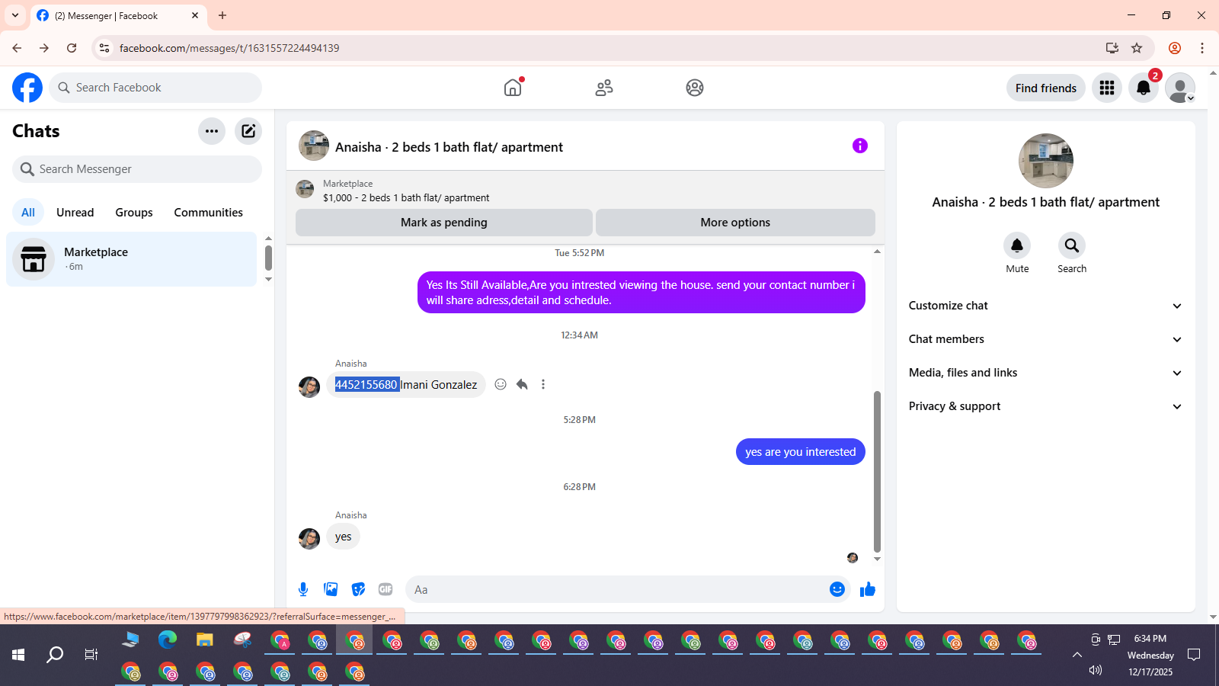
Task: Expand Privacy & support section
Action: click(1046, 406)
